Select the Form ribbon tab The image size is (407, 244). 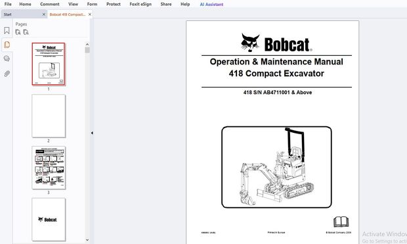[x=92, y=4]
